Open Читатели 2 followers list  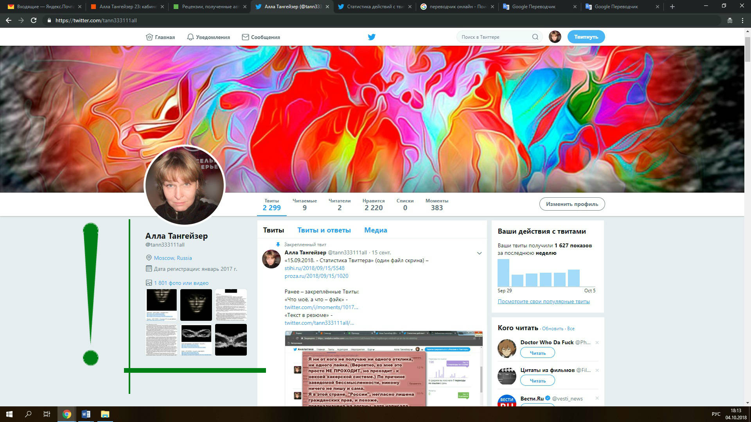[340, 204]
